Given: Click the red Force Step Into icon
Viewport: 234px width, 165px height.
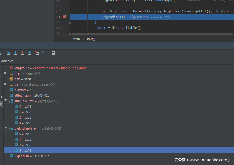Looking at the screenshot, I should pos(23,53).
